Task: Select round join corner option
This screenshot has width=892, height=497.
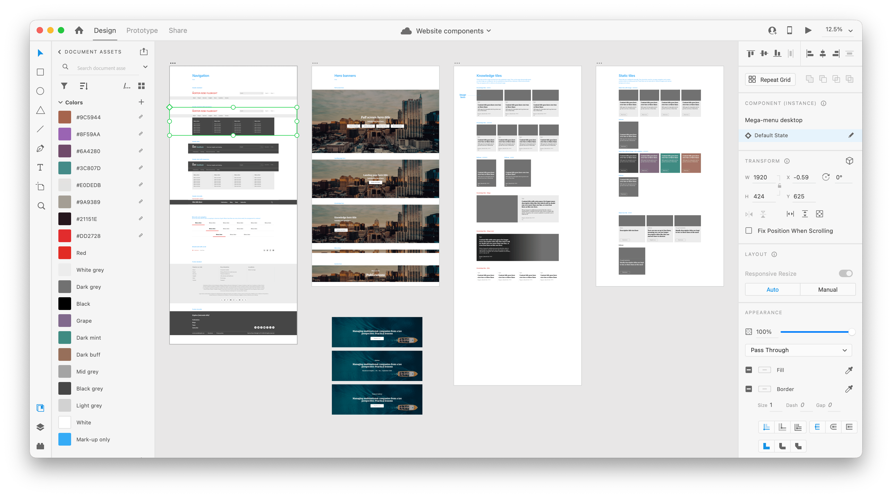Action: (783, 446)
